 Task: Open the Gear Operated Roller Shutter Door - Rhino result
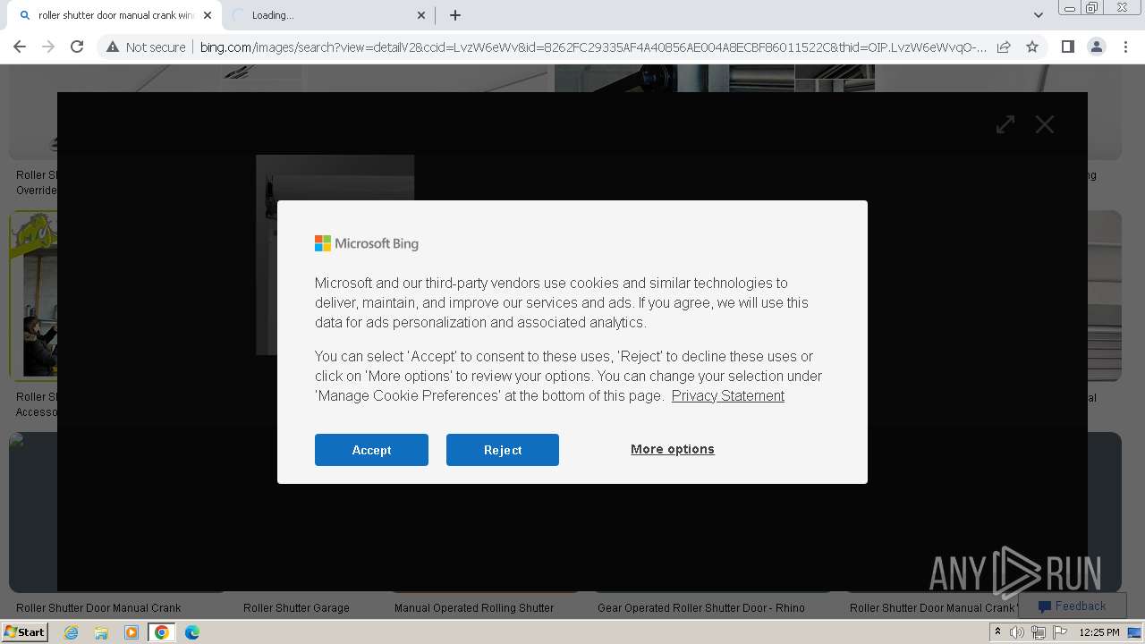701,608
